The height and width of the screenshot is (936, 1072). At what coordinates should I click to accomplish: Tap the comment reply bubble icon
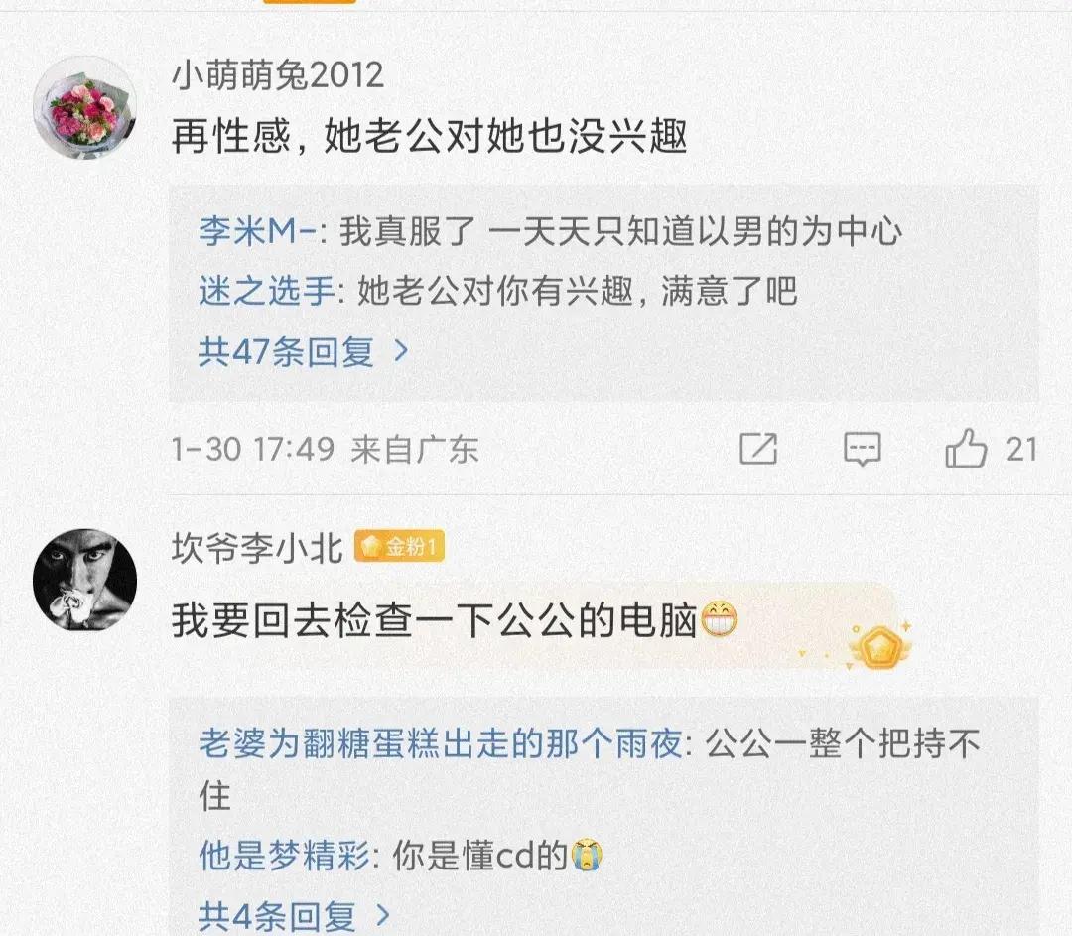pyautogui.click(x=863, y=450)
